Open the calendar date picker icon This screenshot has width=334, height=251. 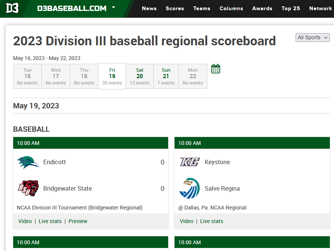[216, 69]
